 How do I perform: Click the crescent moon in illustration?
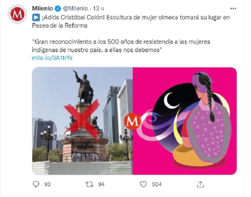coord(171,100)
